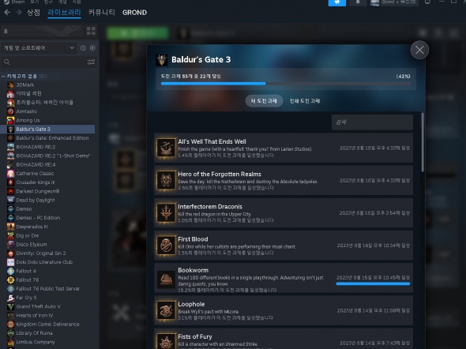This screenshot has height=349, width=466.
Task: Click Desperados III game icon
Action: (x=11, y=227)
